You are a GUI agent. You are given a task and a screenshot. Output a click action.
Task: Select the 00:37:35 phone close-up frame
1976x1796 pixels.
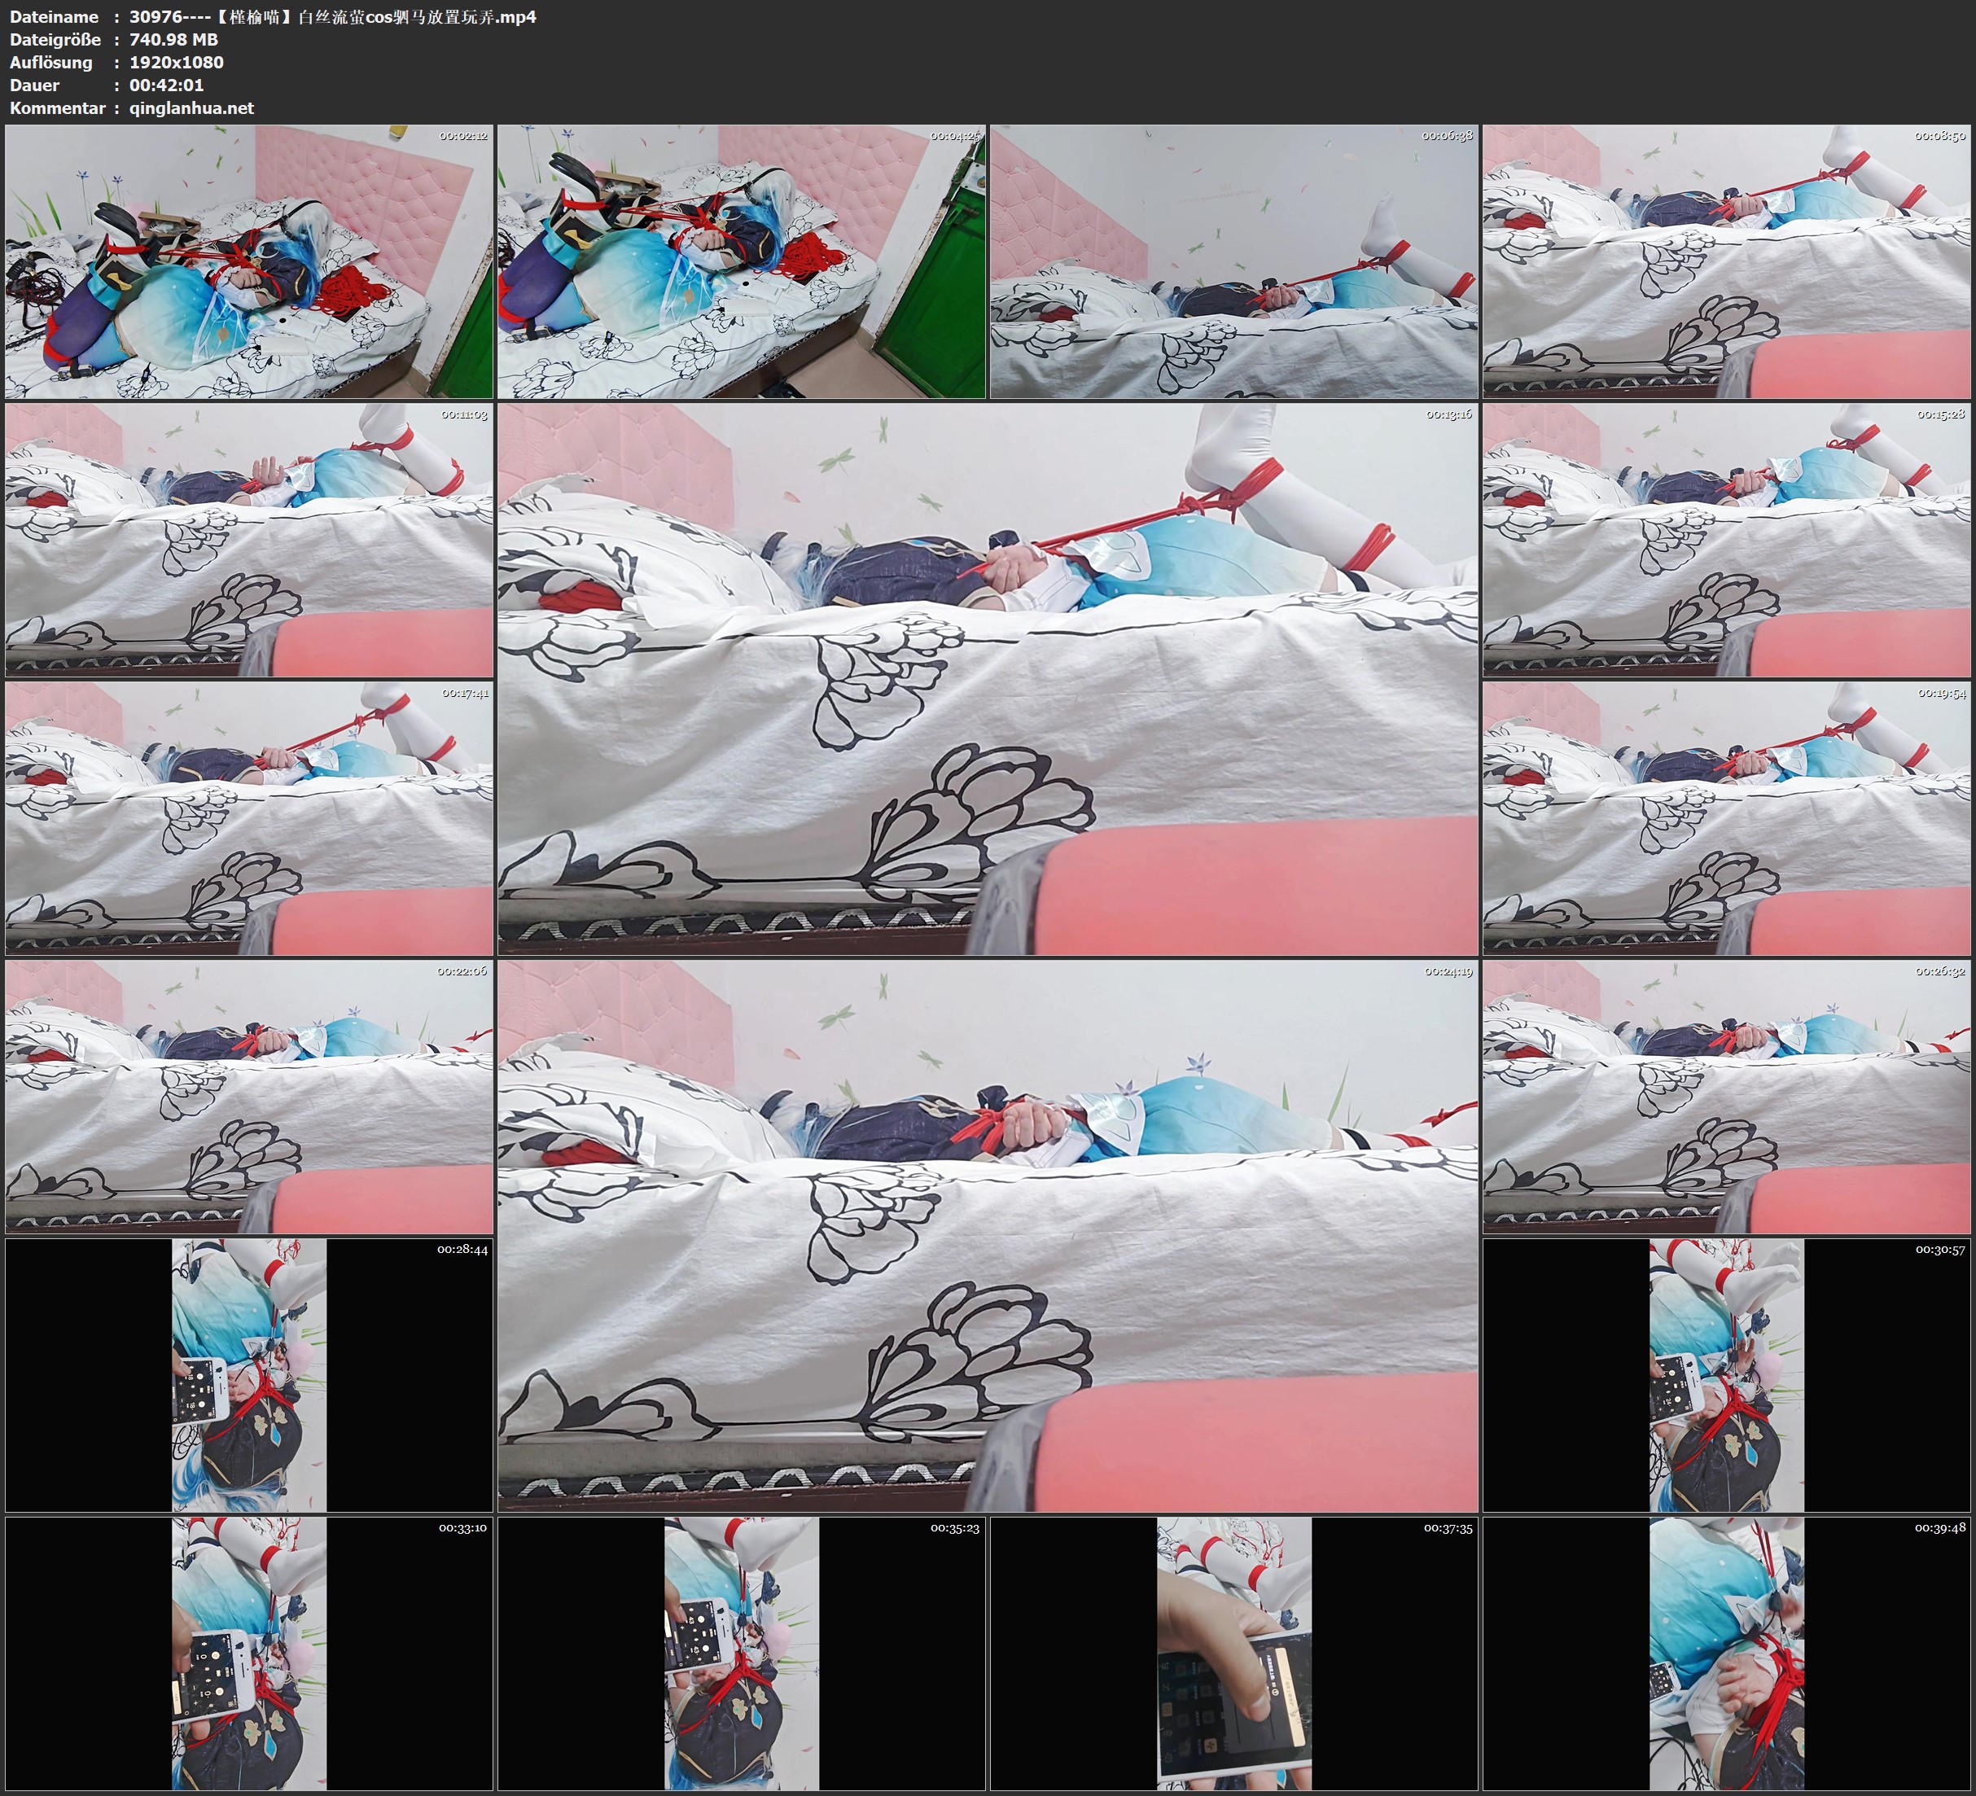[x=1234, y=1653]
